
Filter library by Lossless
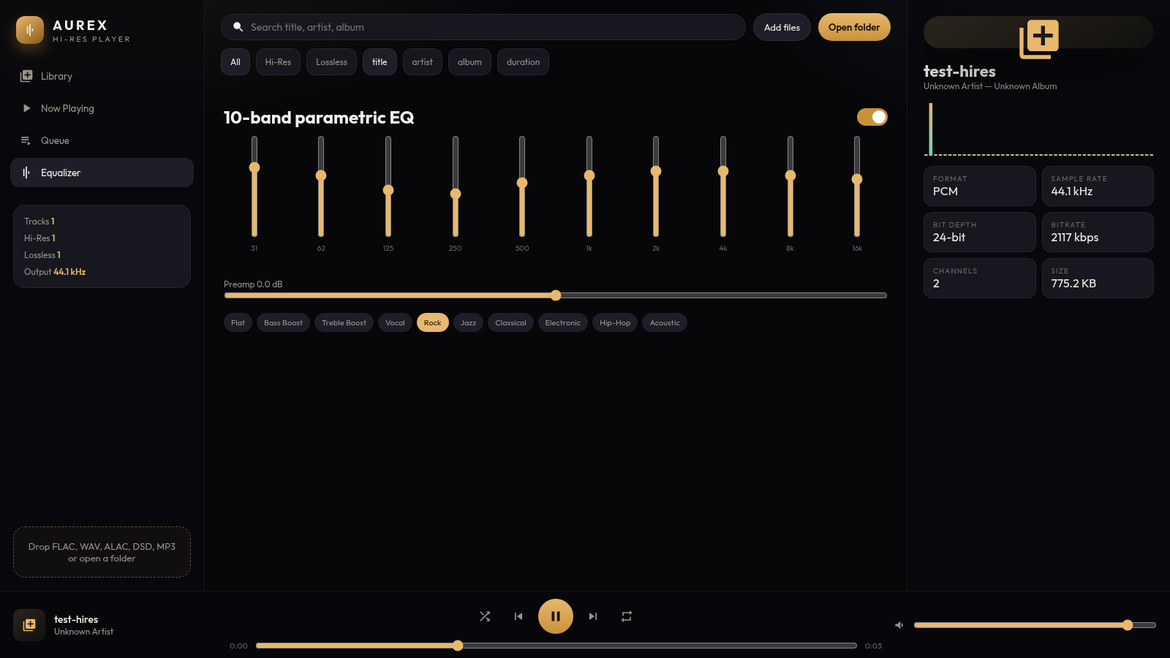point(331,62)
